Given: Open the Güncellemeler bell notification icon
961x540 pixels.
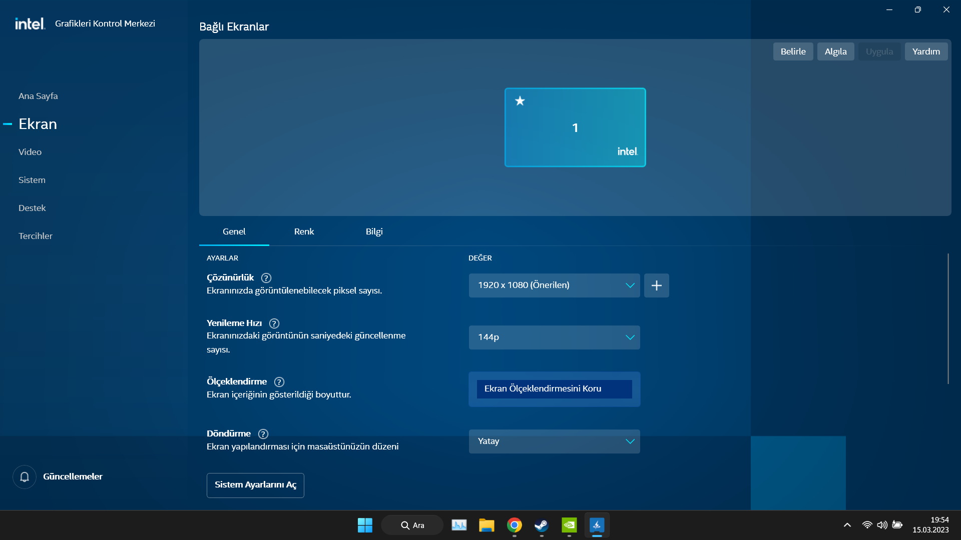Looking at the screenshot, I should pos(25,477).
